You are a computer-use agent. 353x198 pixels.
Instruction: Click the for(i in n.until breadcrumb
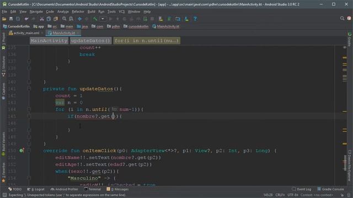(x=147, y=41)
